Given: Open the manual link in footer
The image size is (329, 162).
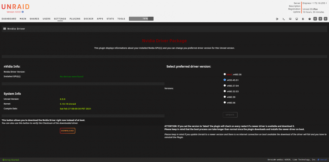Looking at the screenshot, I should (x=324, y=160).
